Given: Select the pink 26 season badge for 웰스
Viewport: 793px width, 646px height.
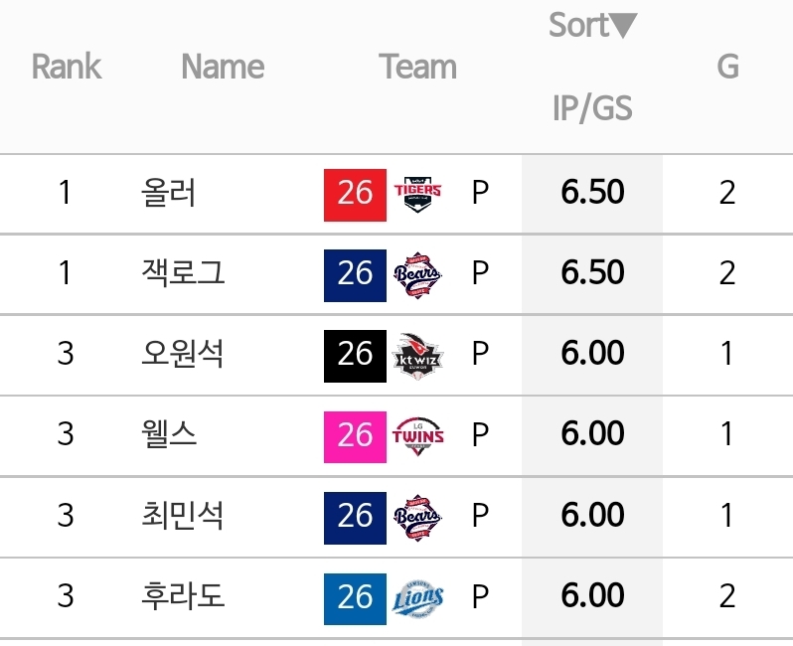Looking at the screenshot, I should click(x=355, y=437).
